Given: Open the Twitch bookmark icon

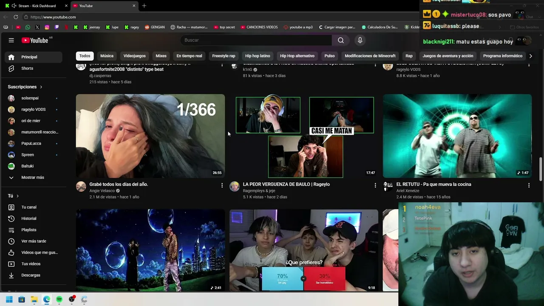Looking at the screenshot, I should click(57, 27).
